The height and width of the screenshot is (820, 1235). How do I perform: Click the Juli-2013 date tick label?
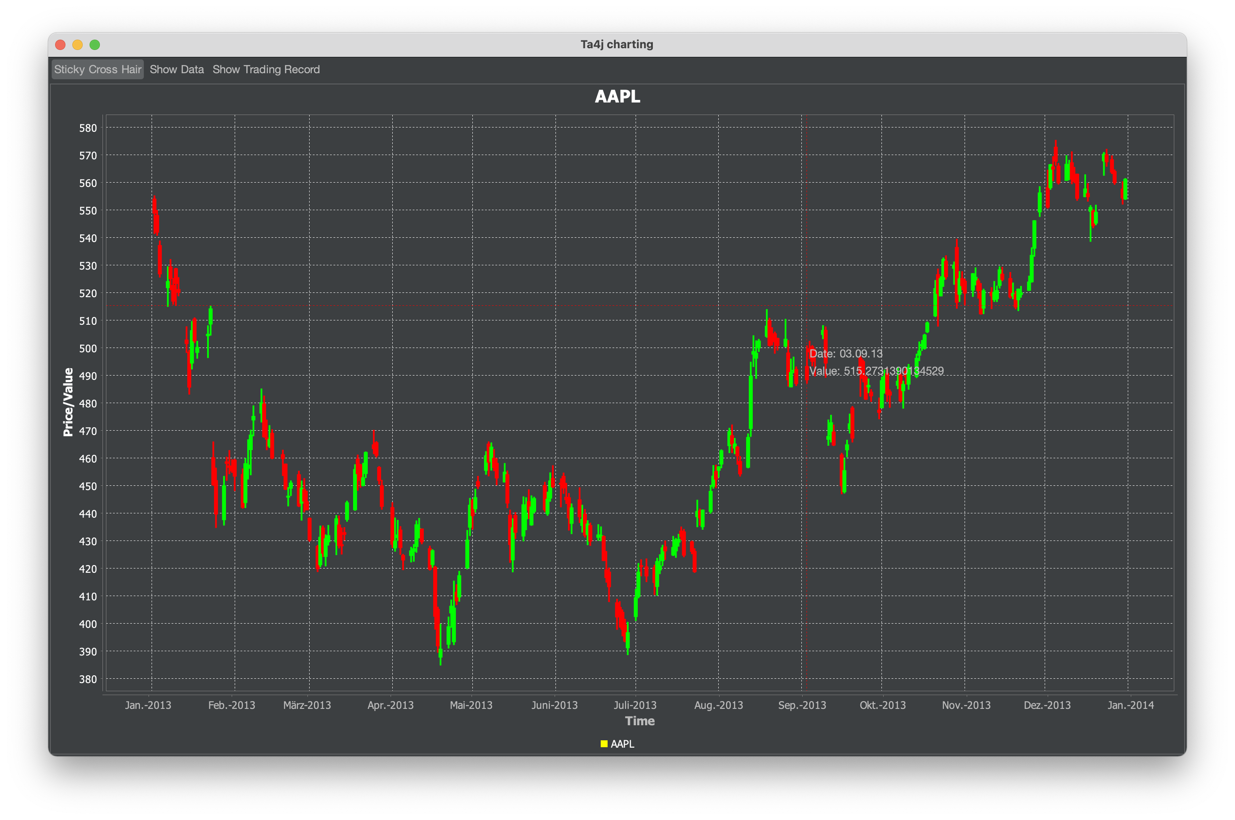635,705
